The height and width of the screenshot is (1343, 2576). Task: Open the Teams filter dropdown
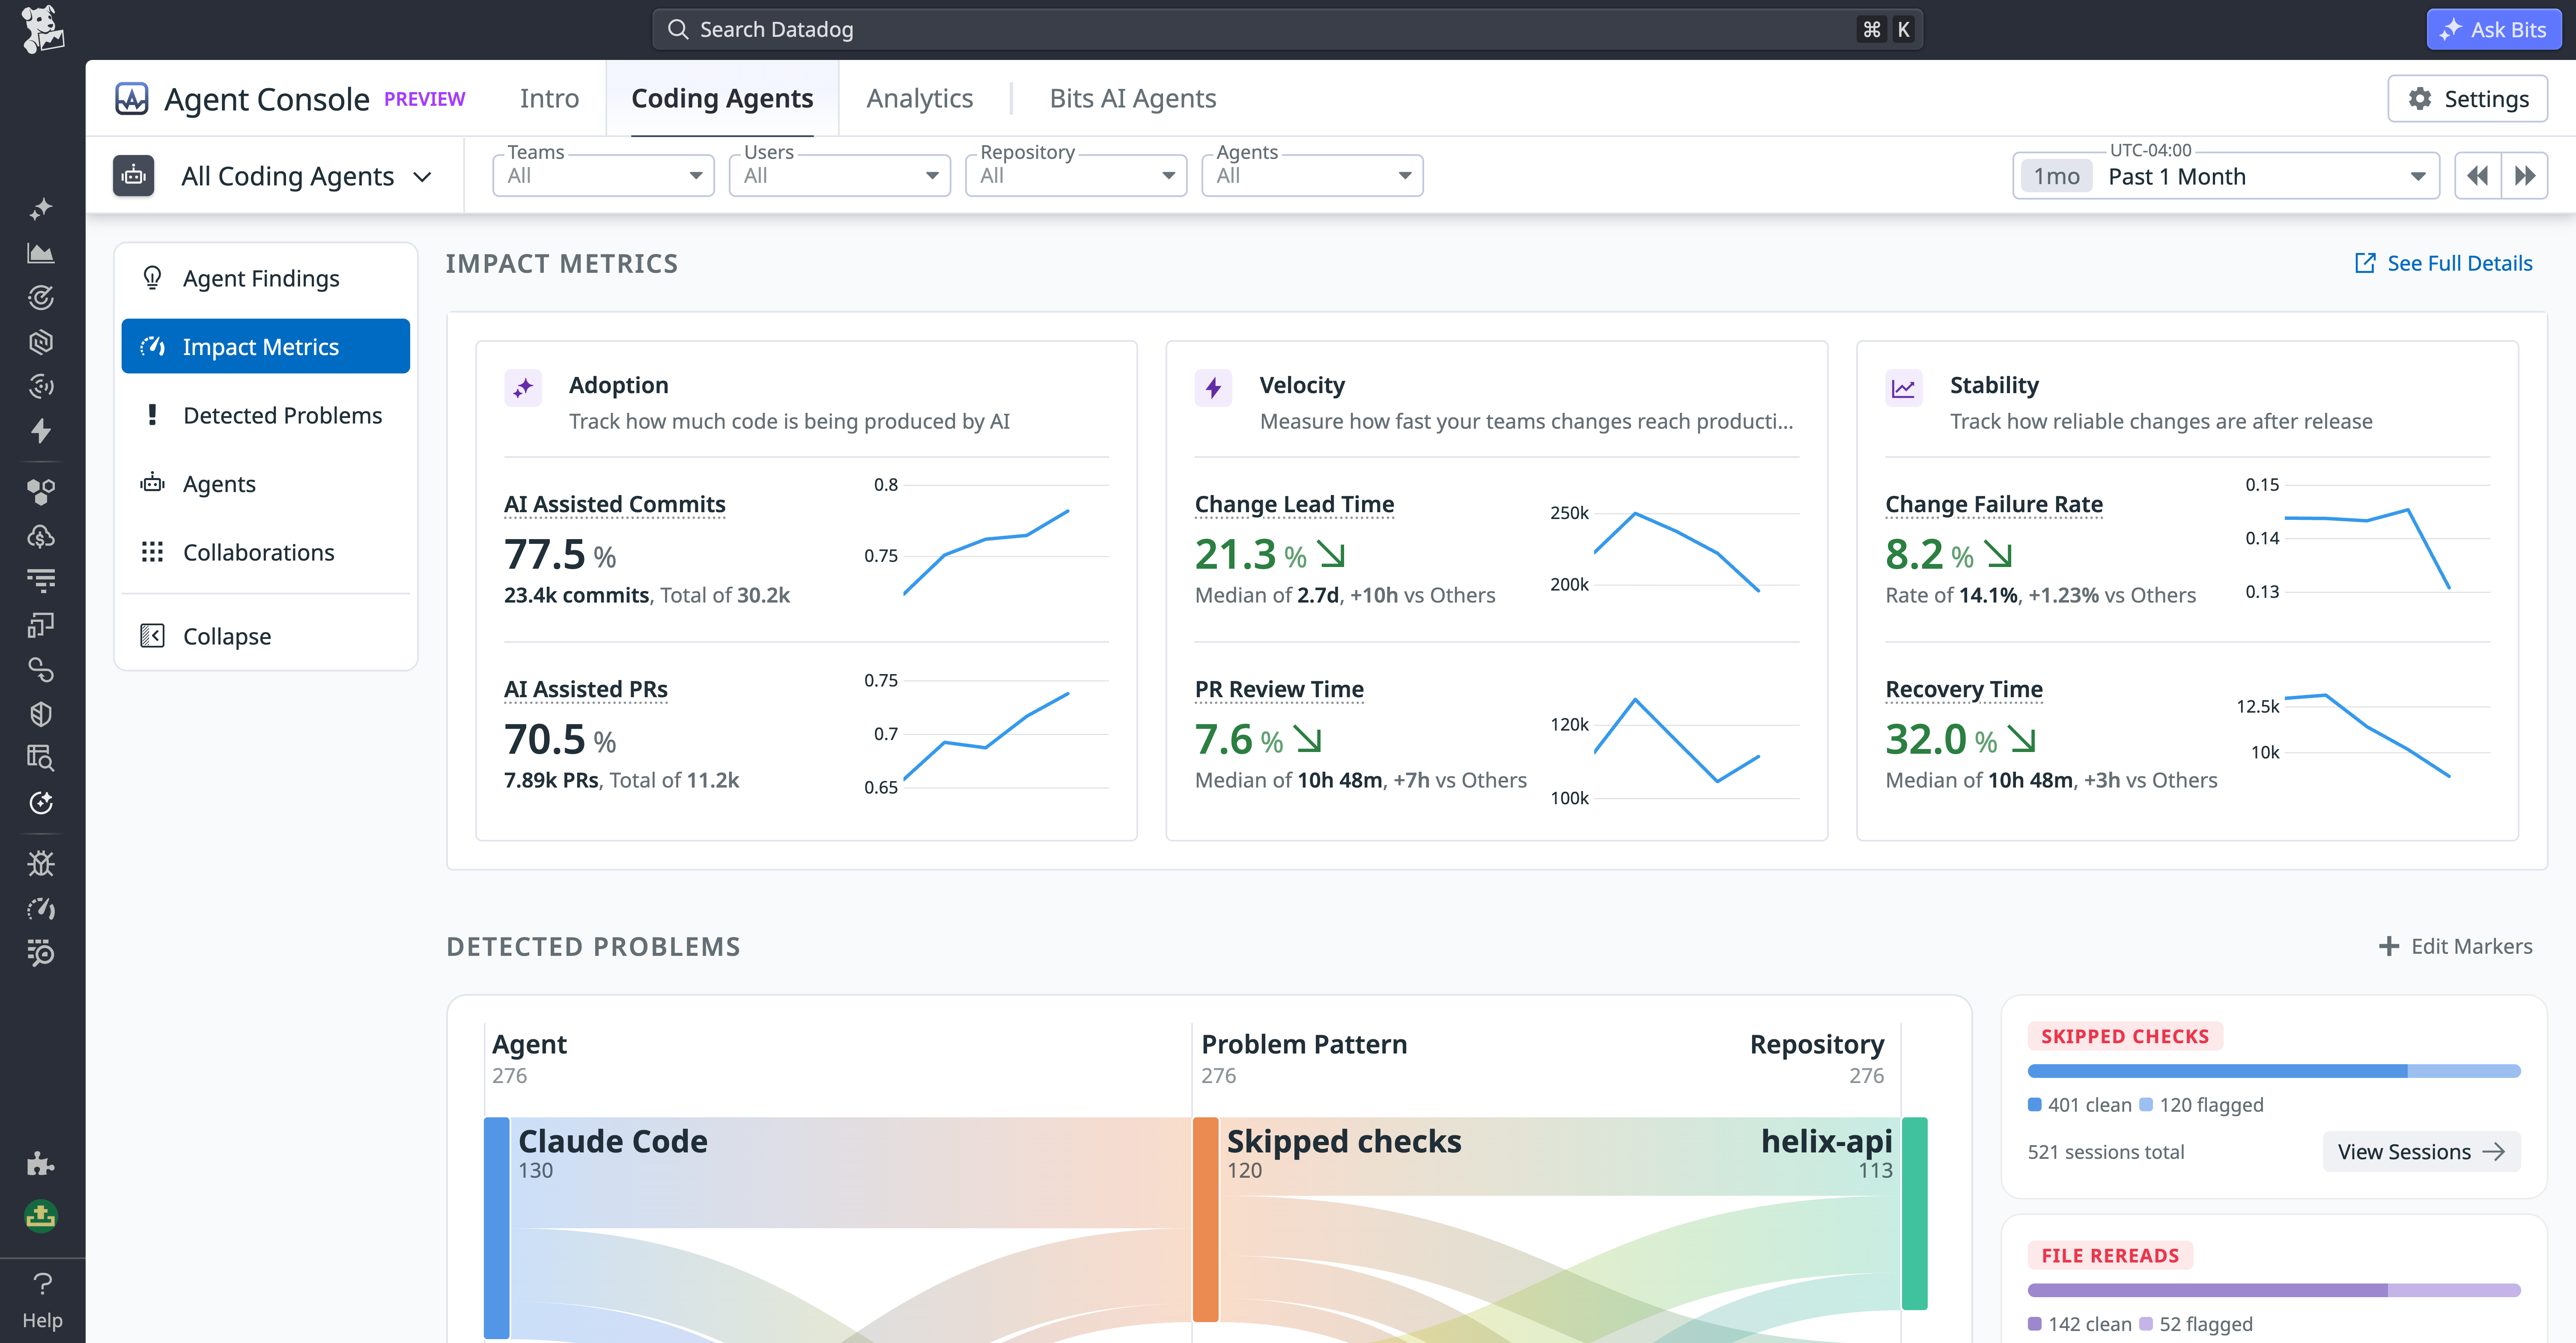(604, 175)
